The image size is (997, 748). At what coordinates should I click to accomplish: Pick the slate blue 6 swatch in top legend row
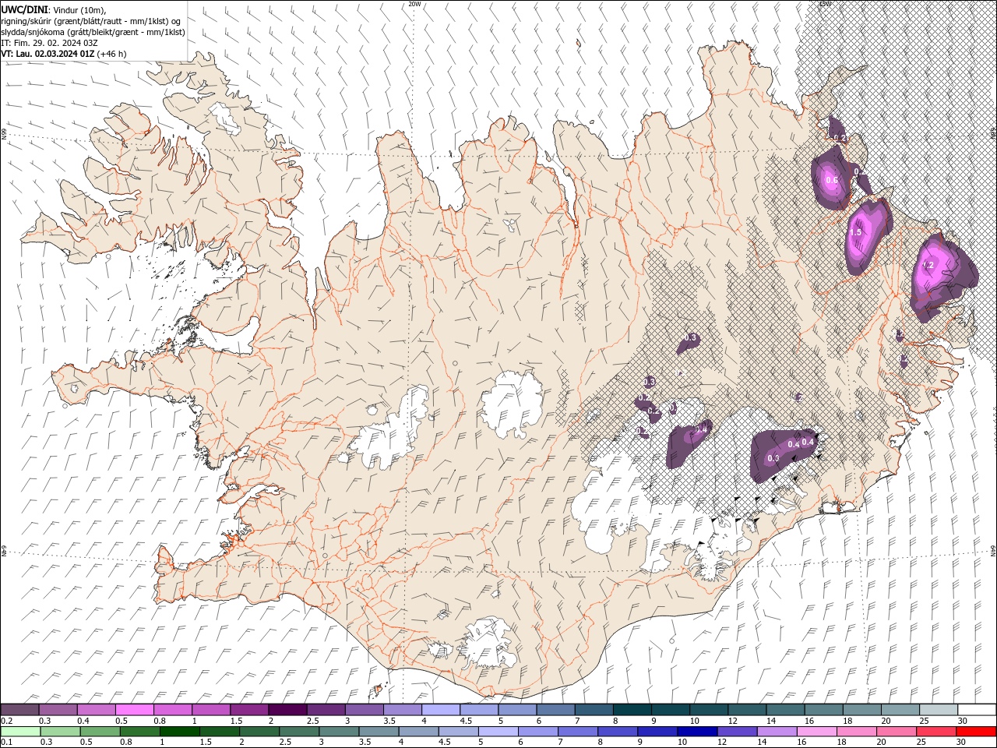[555, 710]
